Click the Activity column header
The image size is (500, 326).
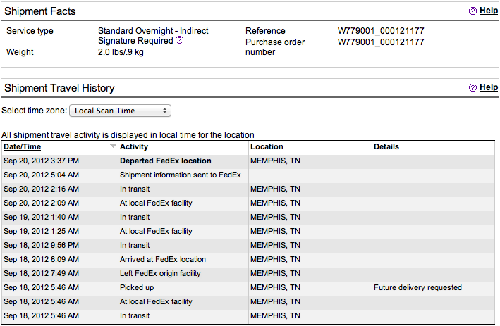click(134, 147)
